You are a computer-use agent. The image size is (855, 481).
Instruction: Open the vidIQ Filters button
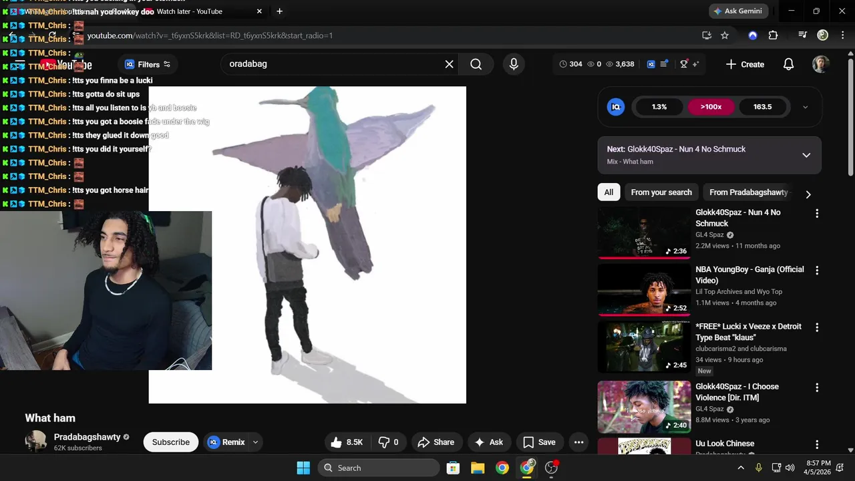pyautogui.click(x=148, y=64)
